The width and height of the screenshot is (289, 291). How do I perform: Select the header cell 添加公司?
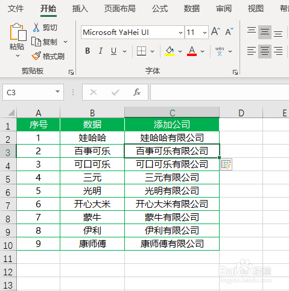[x=172, y=124]
